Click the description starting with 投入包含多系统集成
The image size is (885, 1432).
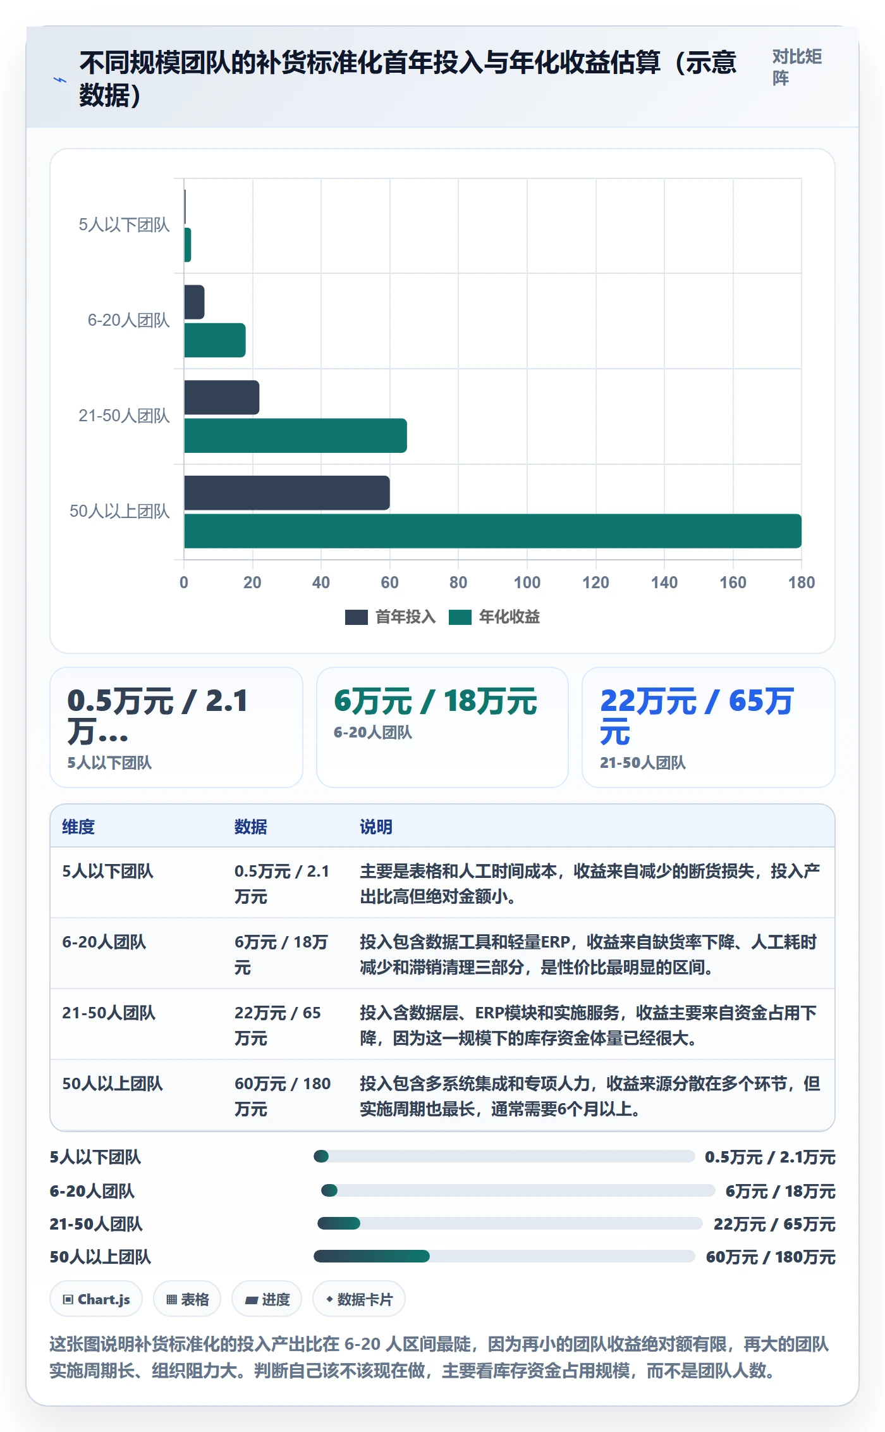tap(590, 1096)
